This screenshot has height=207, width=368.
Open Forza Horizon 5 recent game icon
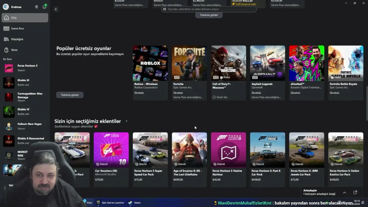tap(9, 68)
